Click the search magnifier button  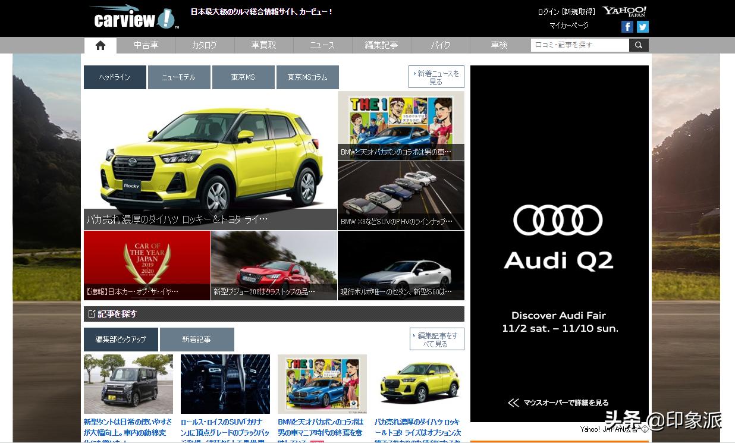click(x=639, y=45)
